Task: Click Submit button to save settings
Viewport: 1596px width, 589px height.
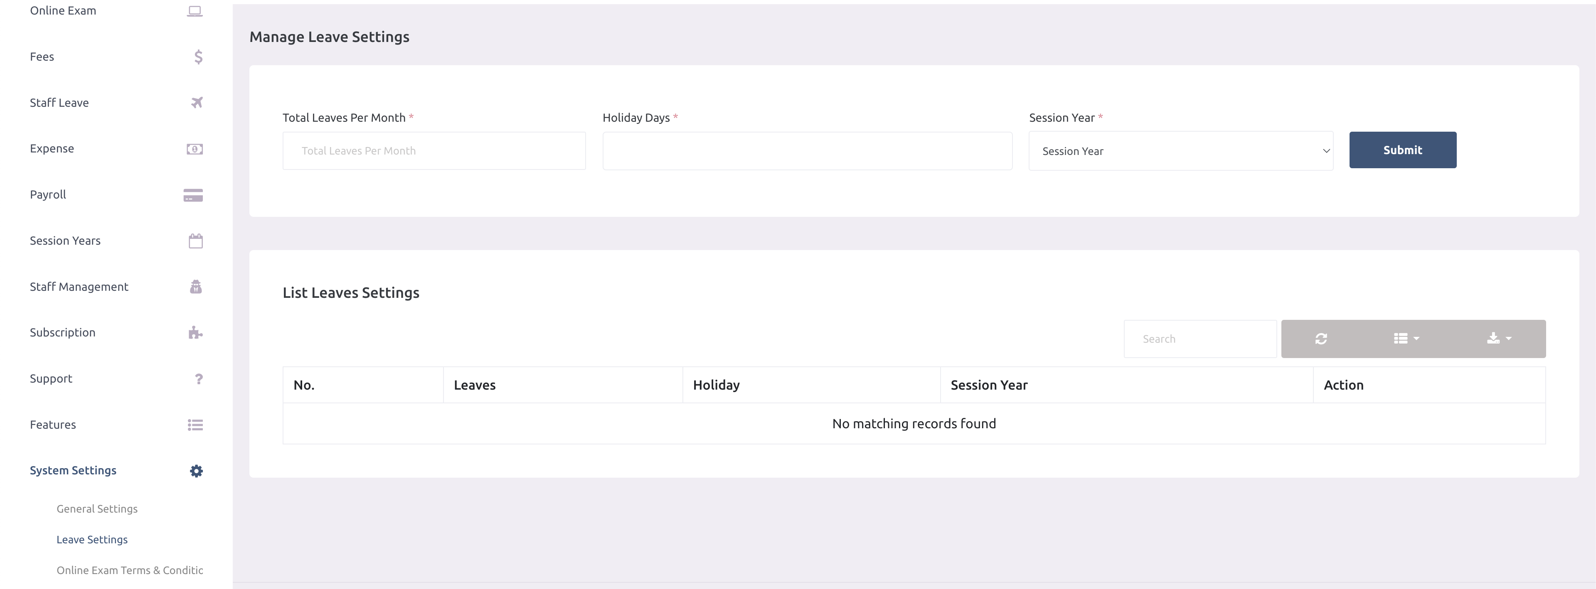Action: click(x=1403, y=150)
